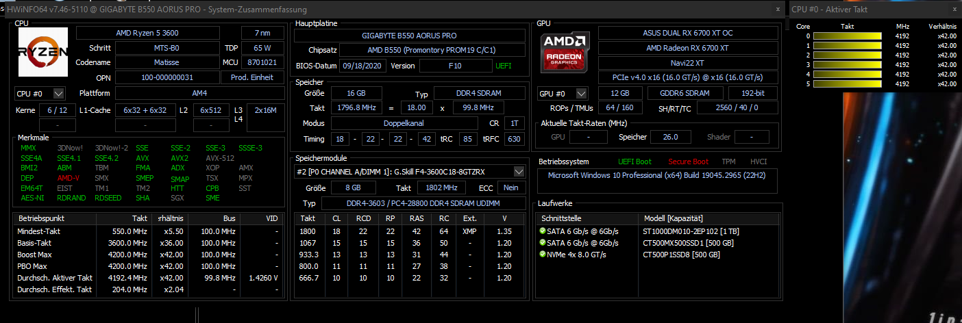Click the XMP entry in memory timing table
Viewport: 962px width, 323px height.
pos(469,231)
